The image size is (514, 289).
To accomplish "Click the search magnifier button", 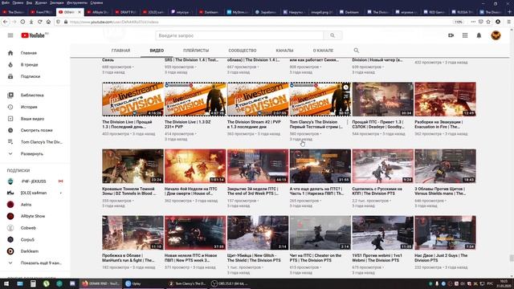I will (x=332, y=35).
